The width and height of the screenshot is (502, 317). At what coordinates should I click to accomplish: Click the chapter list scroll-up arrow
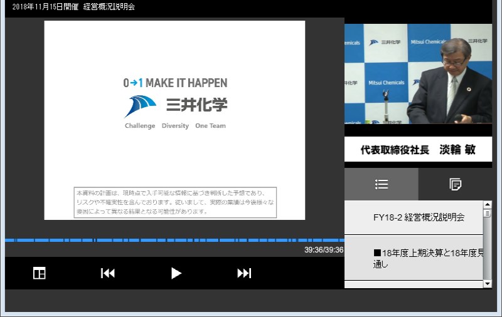[488, 204]
